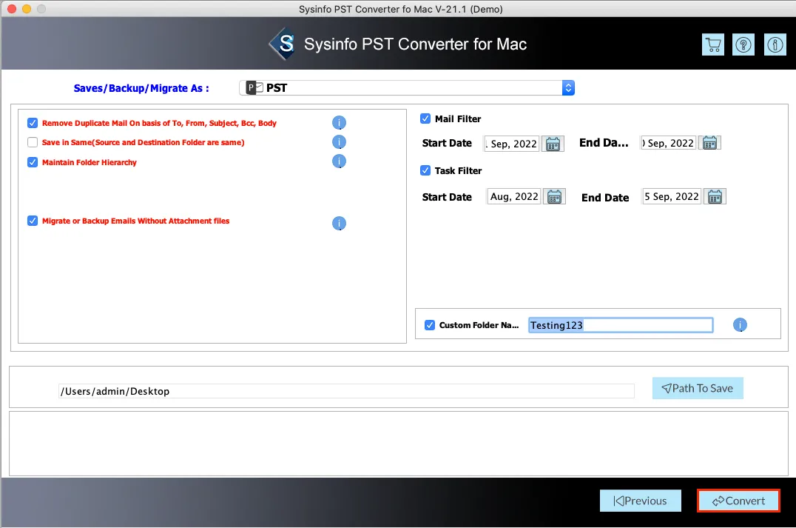The width and height of the screenshot is (796, 528).
Task: Toggle Task Filter checkbox off
Action: click(425, 170)
